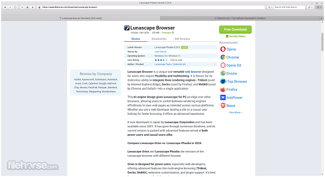
Task: Click the Brave logo icon
Action: (x=223, y=105)
